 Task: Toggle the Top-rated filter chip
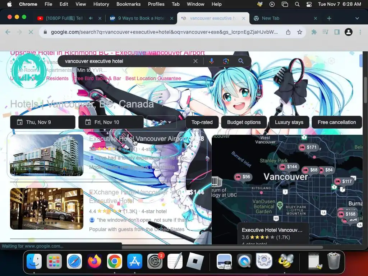click(202, 122)
